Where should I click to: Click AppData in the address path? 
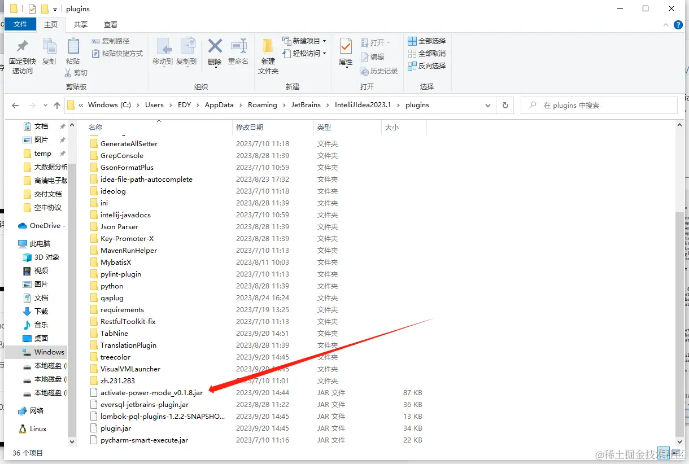point(219,105)
